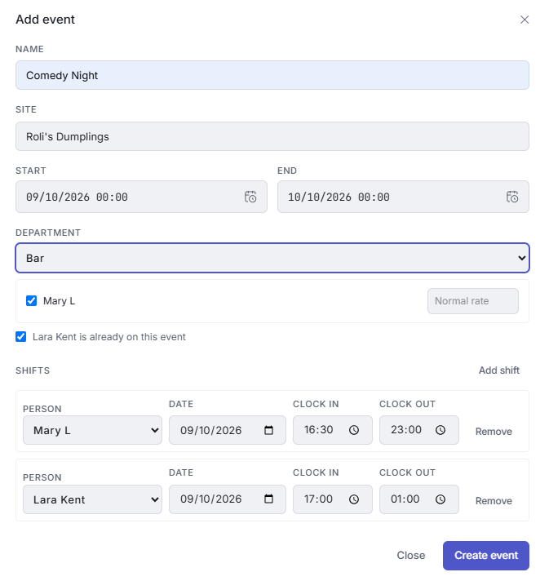Click the Site field Roli's Dumplings
Image resolution: width=540 pixels, height=581 pixels.
[272, 136]
